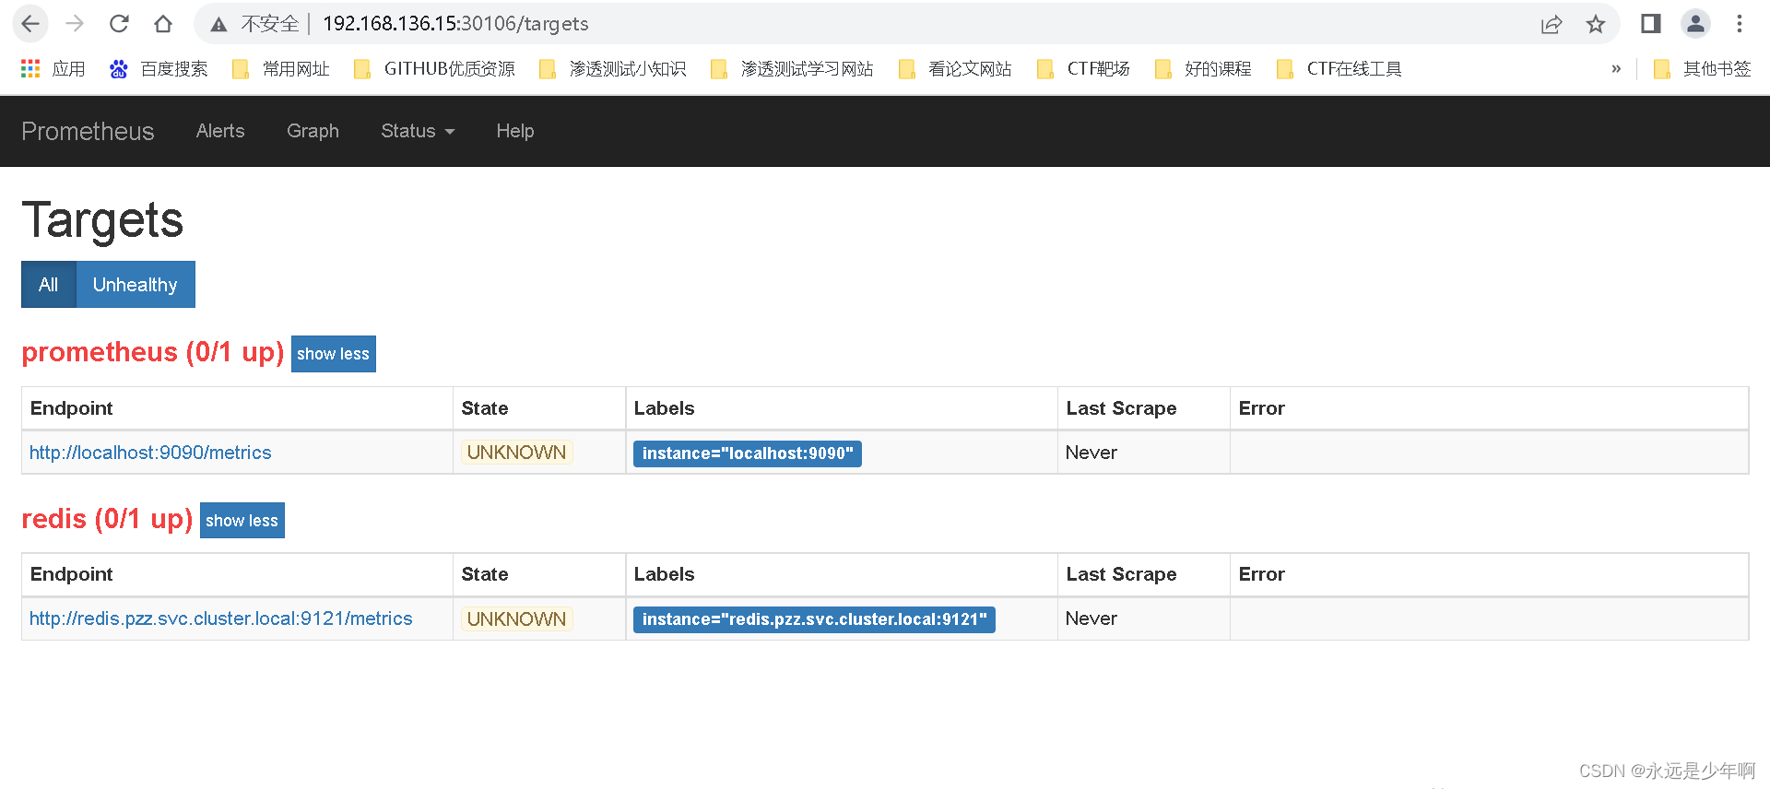Open the Help page
Viewport: 1770px width, 789px height.
[x=514, y=131]
